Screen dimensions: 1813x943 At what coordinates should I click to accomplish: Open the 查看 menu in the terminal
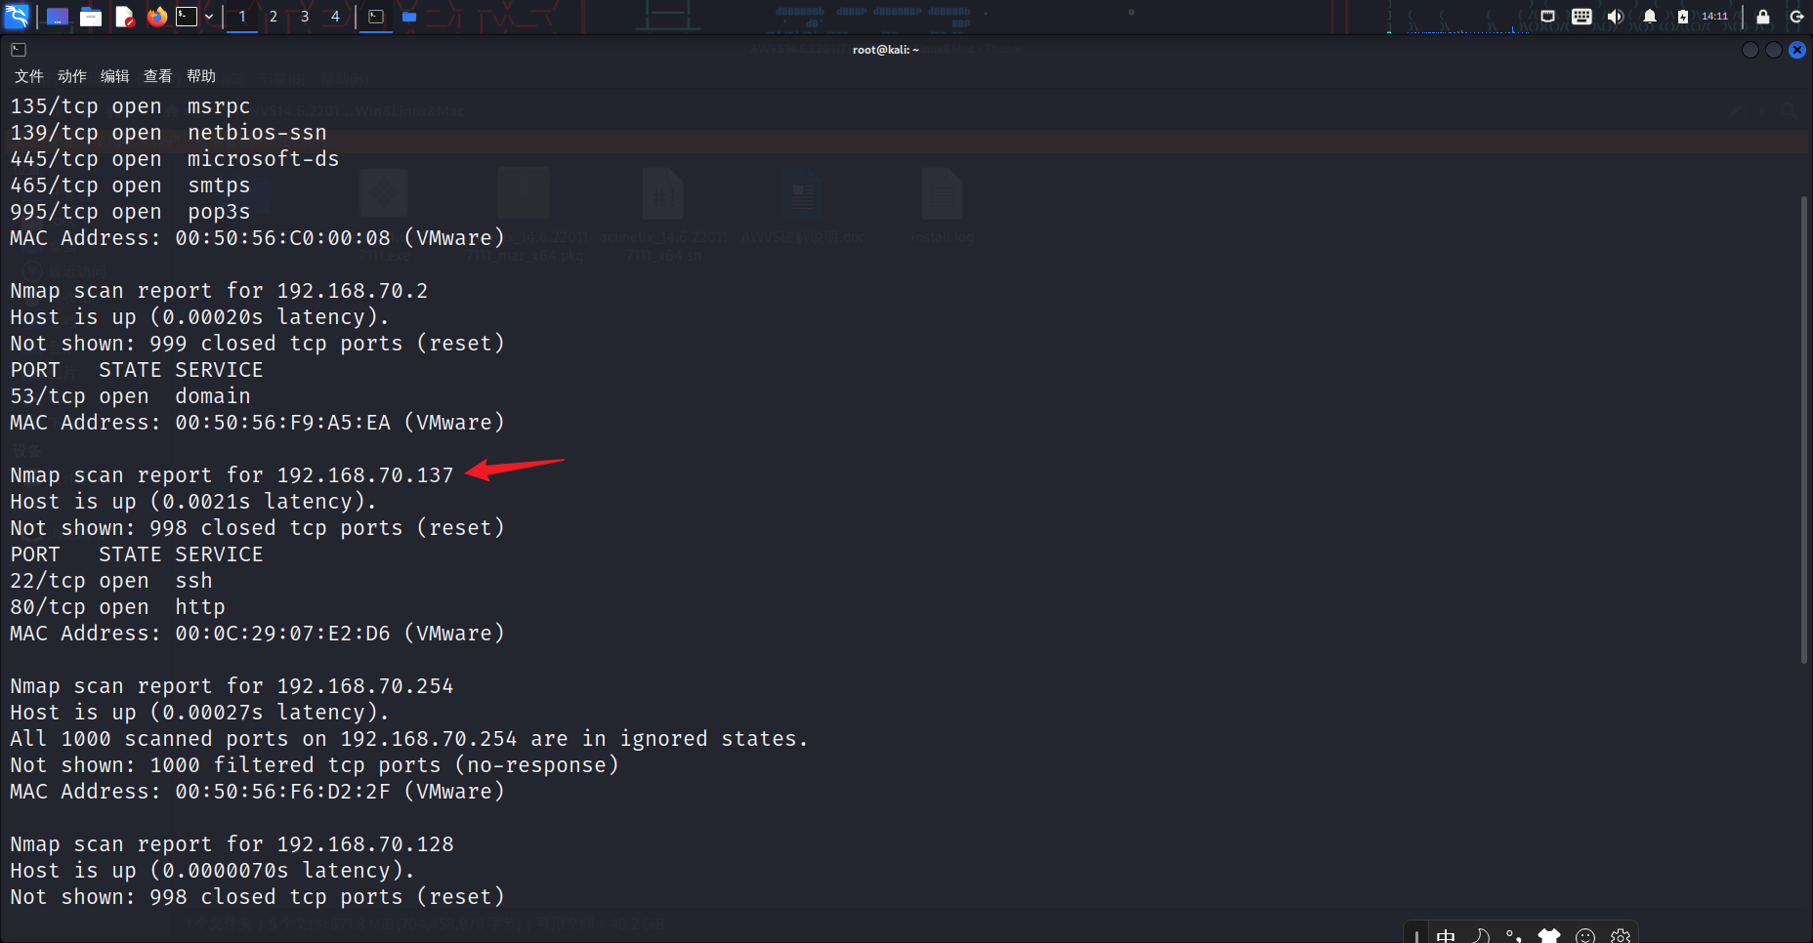tap(157, 75)
